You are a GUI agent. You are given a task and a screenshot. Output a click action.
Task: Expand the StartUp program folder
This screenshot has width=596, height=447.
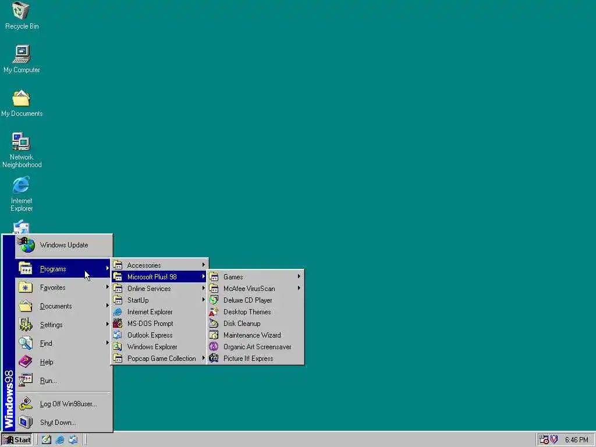point(159,300)
